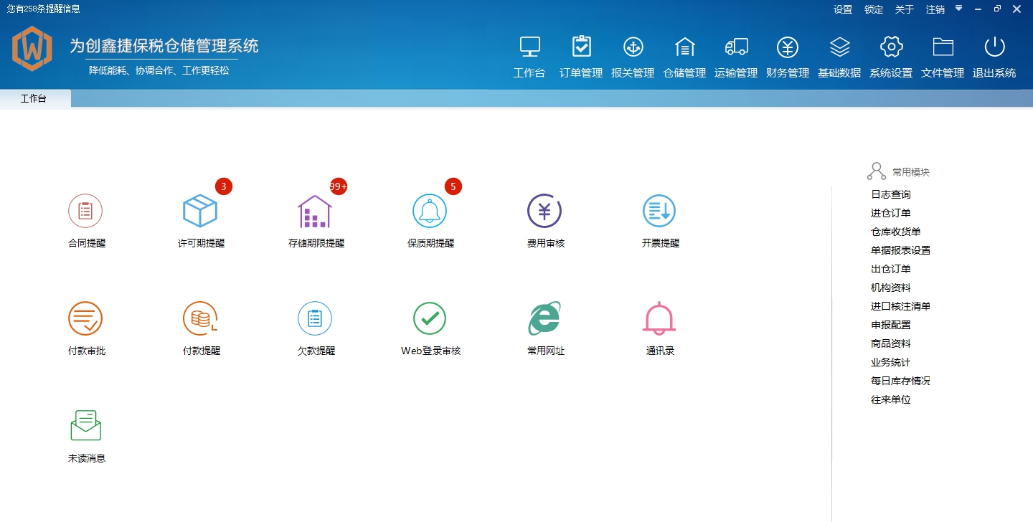1033x522 pixels.
Task: Open the 未读消息 envelope icon
Action: pos(86,426)
